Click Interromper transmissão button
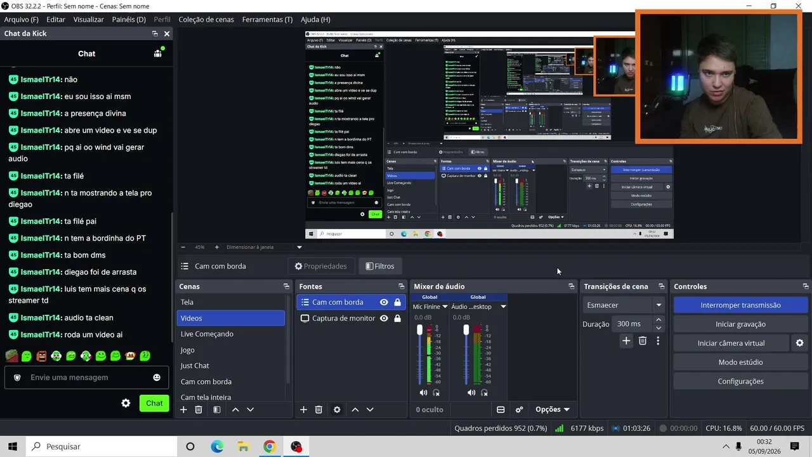Screen dimensions: 812x457 tap(740, 305)
